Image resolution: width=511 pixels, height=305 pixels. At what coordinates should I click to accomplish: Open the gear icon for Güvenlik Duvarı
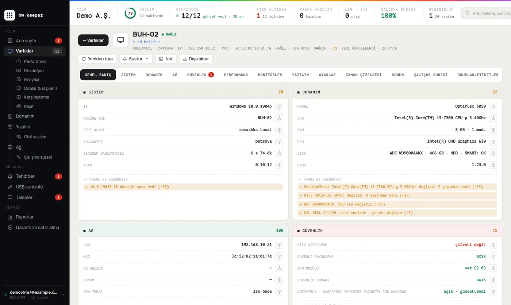click(x=493, y=280)
